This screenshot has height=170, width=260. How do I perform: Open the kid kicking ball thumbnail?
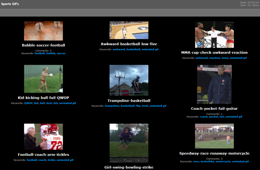(x=43, y=79)
